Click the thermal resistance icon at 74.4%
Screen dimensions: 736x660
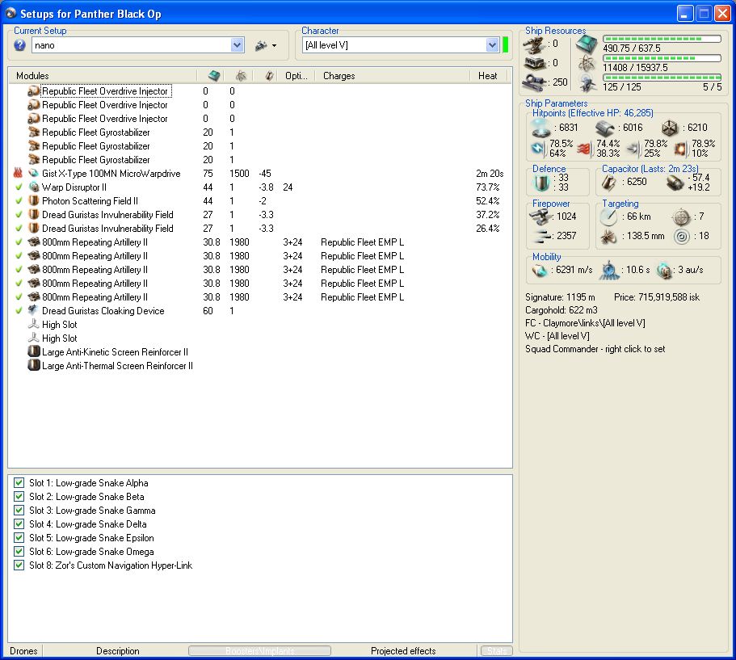pyautogui.click(x=586, y=149)
